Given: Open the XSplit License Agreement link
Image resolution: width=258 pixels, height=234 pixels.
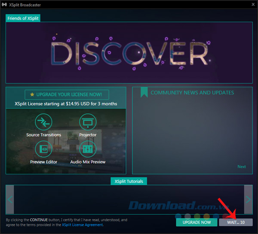Looking at the screenshot, I should point(83,225).
